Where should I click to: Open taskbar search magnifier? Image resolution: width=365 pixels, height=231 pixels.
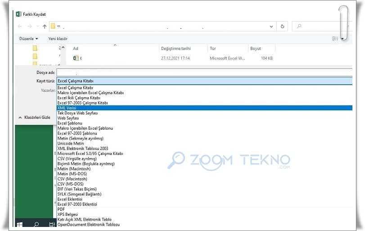36,225
